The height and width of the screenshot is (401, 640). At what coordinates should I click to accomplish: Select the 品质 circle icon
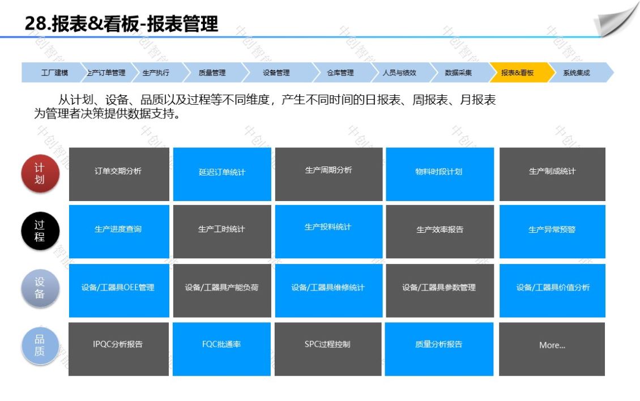pyautogui.click(x=39, y=345)
